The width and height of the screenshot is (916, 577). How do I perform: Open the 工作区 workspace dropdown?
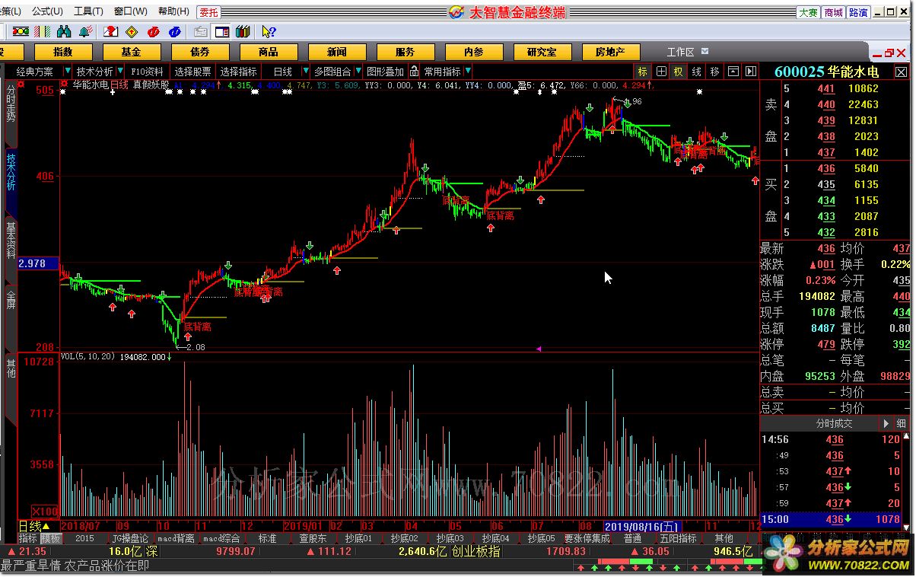[x=705, y=51]
